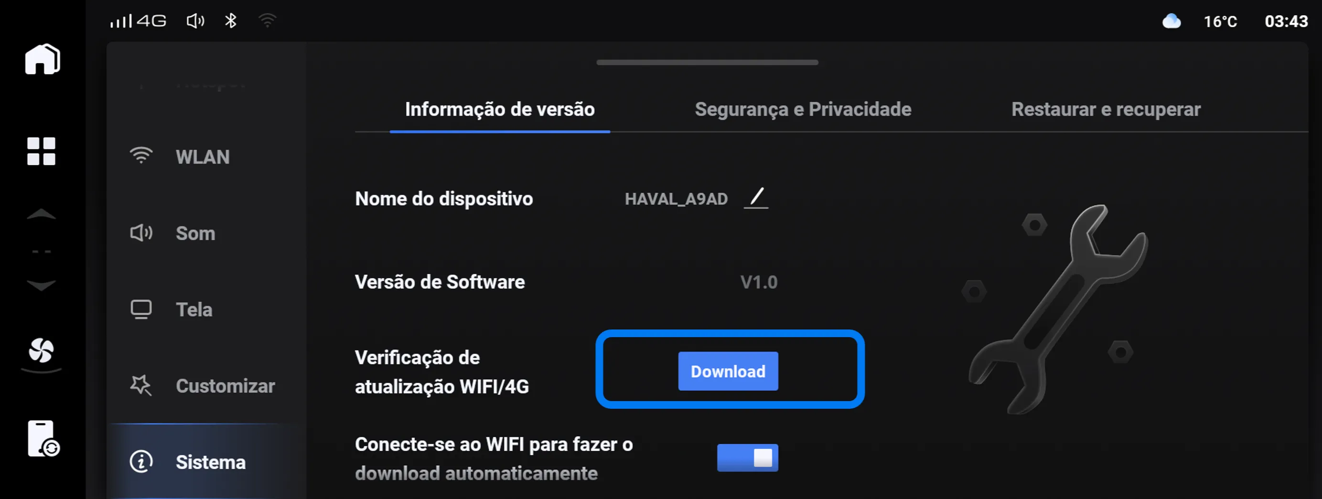This screenshot has height=499, width=1322.
Task: Tap the panel drag handle bar
Action: click(x=707, y=63)
